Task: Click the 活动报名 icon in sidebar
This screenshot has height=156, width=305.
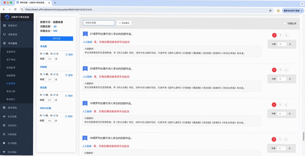Action: point(4,125)
